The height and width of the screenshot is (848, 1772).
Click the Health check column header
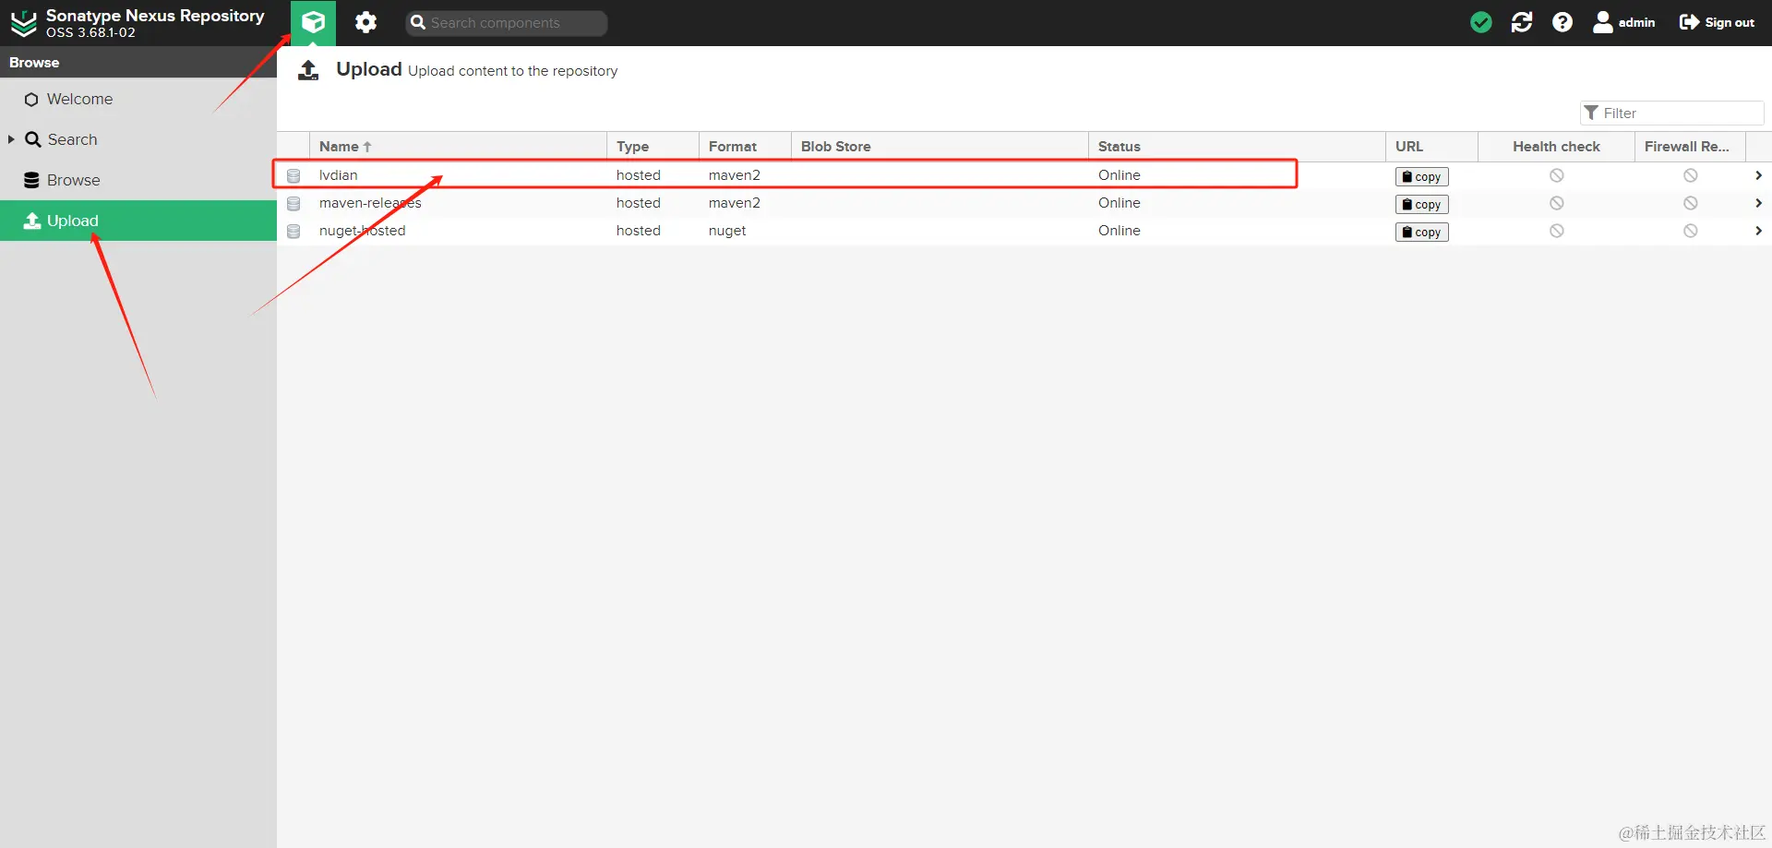tap(1556, 147)
